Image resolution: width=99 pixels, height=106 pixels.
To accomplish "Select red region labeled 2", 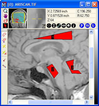I will point(53,71).
